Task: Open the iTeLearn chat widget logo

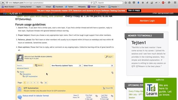Action: (x=152, y=90)
